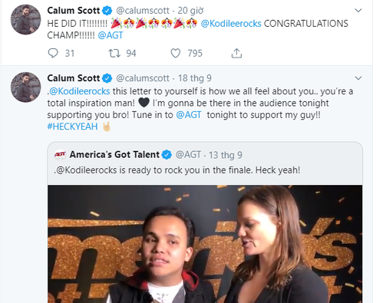Expand first tweet options chevron
Image resolution: width=376 pixels, height=303 pixels.
(358, 11)
